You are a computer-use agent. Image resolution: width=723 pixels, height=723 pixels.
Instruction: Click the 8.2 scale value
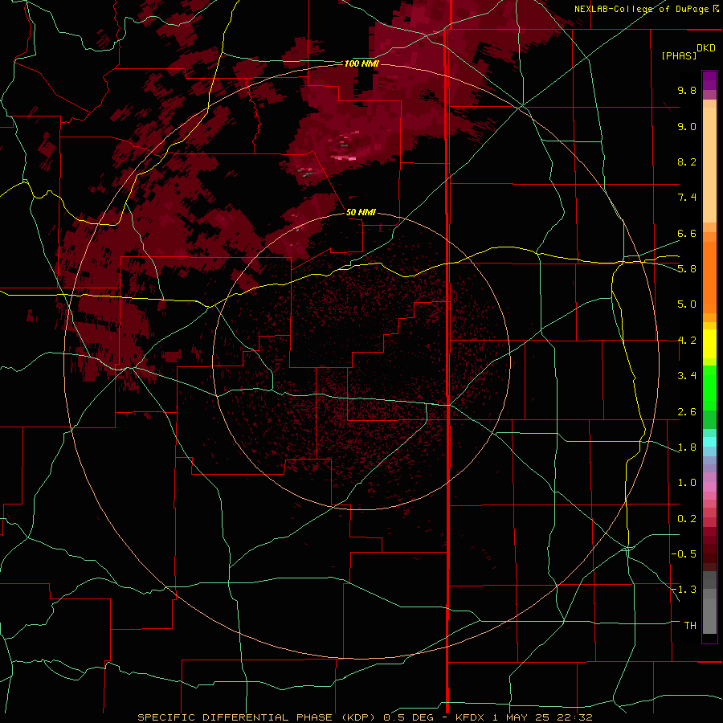687,161
